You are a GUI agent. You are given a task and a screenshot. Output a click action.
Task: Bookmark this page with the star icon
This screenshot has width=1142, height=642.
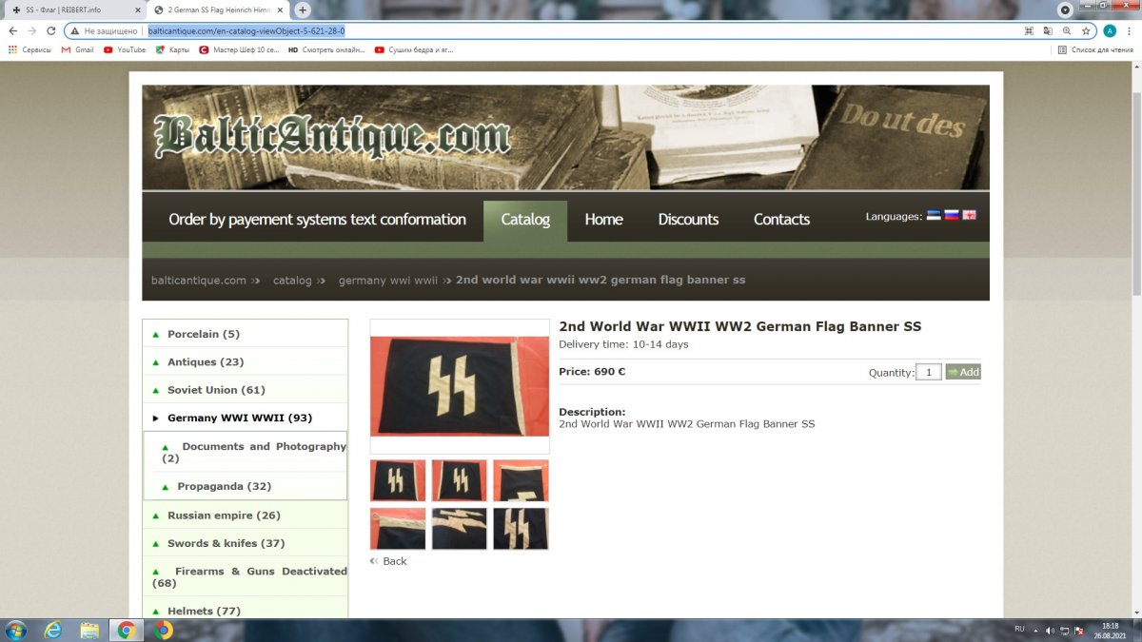pyautogui.click(x=1086, y=30)
